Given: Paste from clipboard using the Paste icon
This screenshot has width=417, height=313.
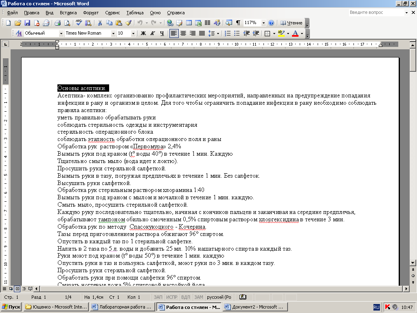Looking at the screenshot, I should point(119,23).
